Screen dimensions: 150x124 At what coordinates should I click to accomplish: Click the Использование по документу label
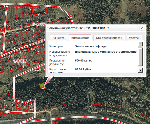[x=59, y=53]
